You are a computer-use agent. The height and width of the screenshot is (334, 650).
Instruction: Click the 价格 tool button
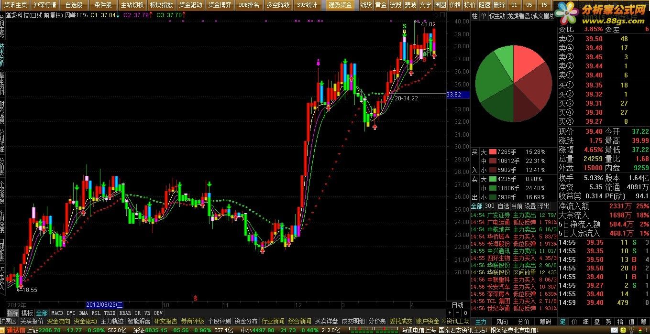[x=455, y=5]
